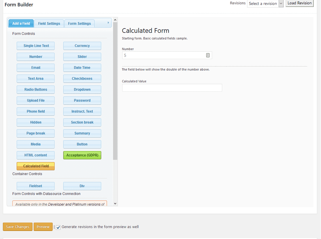Add a Fieldset container
321x239 pixels.
click(x=35, y=186)
